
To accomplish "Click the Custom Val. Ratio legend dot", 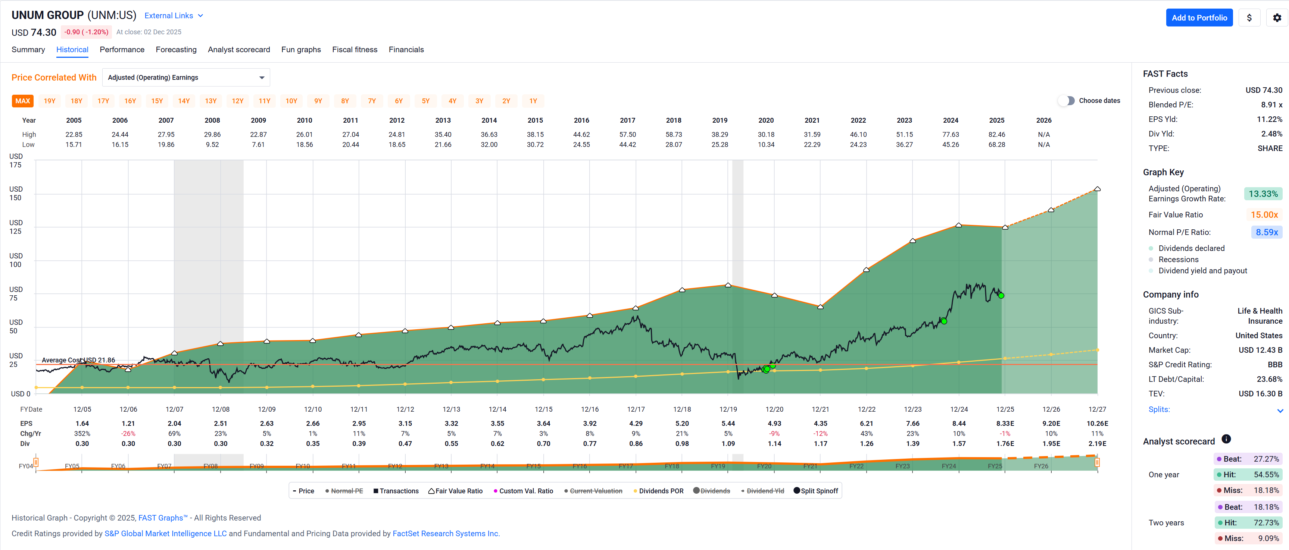I will click(495, 491).
